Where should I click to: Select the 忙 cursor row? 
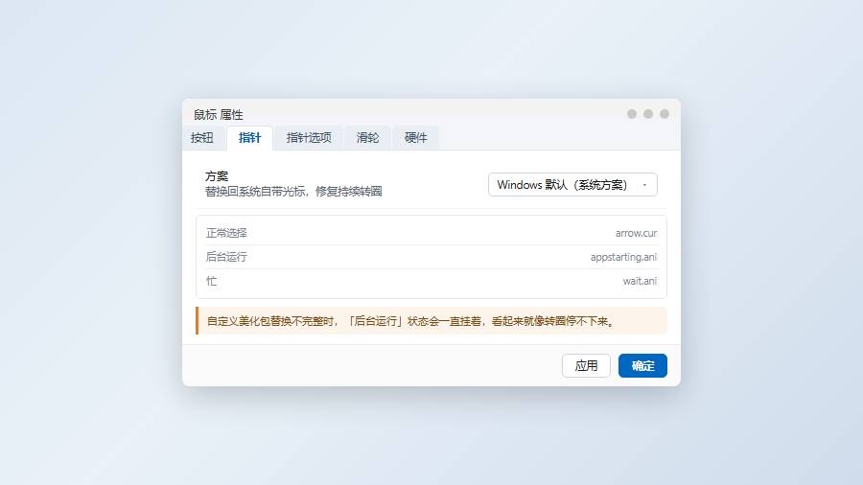point(431,281)
